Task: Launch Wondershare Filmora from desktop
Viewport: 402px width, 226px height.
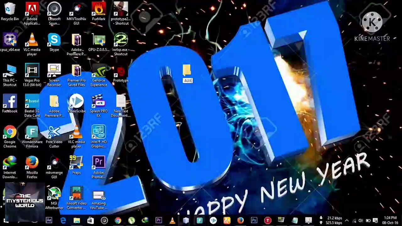Action: pyautogui.click(x=32, y=137)
